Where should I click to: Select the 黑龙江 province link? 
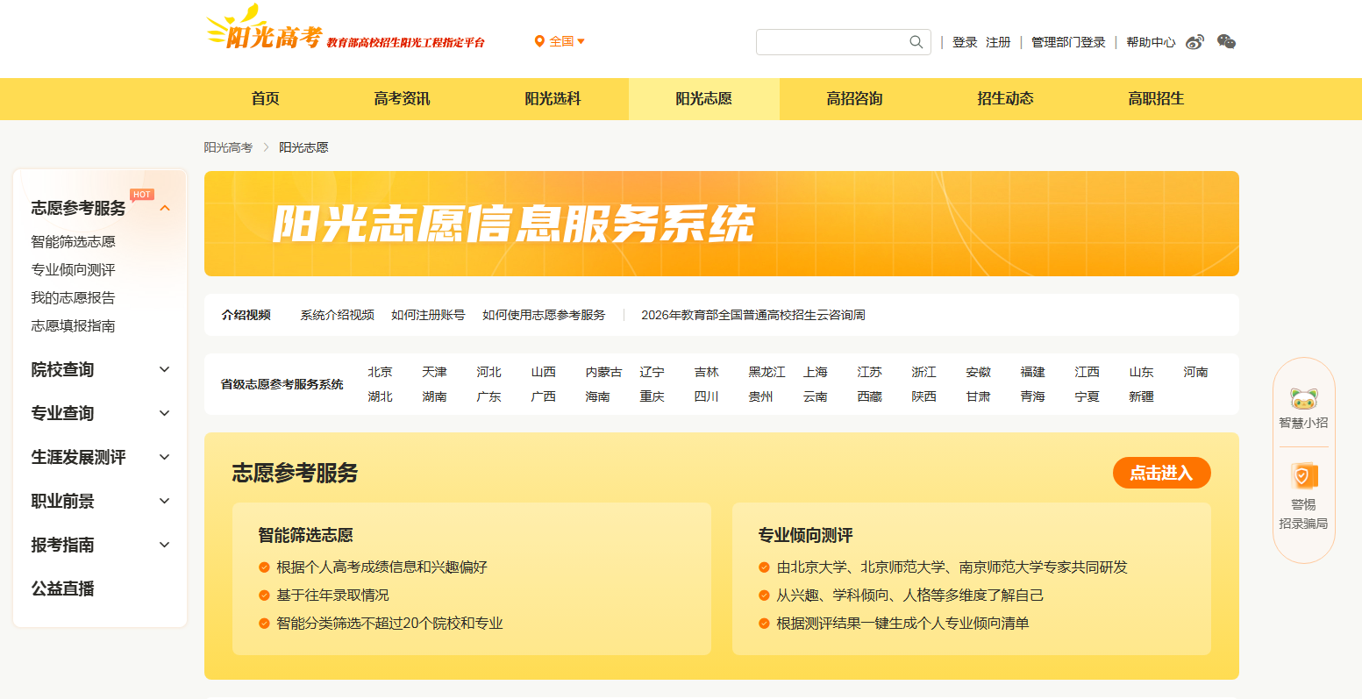[x=767, y=372]
